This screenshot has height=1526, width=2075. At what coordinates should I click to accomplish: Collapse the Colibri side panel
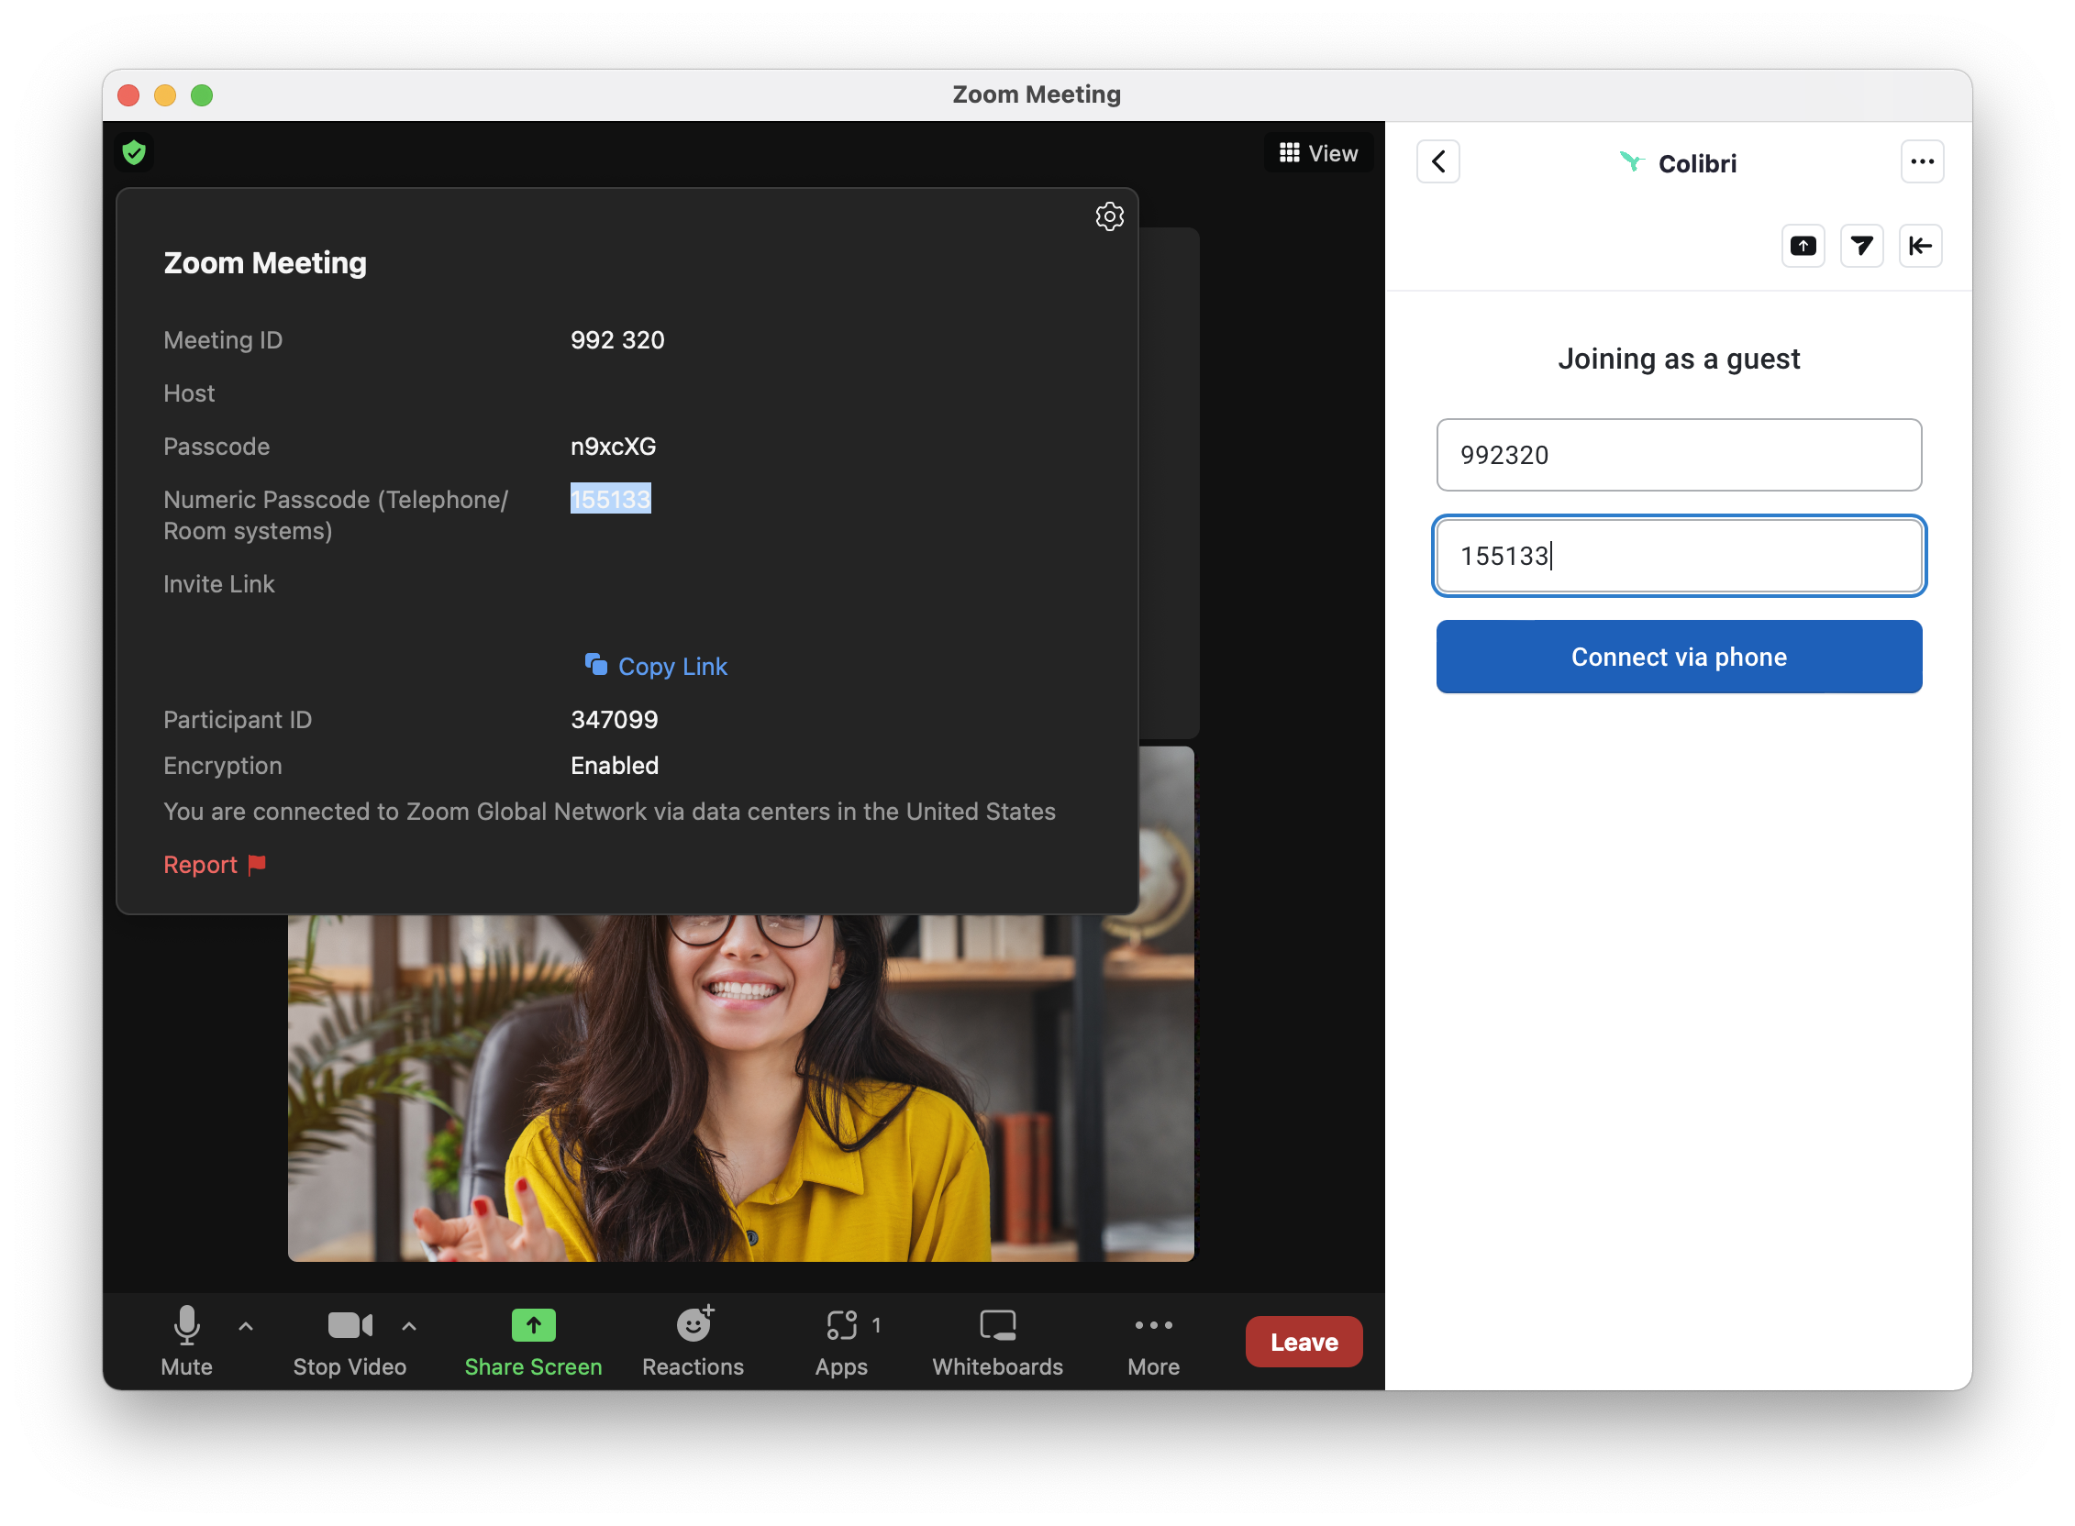1921,246
